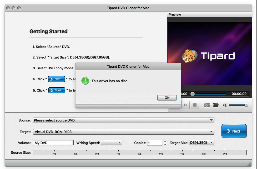Click the Tipard leopard logo in preview
This screenshot has width=257, height=169.
tap(189, 56)
